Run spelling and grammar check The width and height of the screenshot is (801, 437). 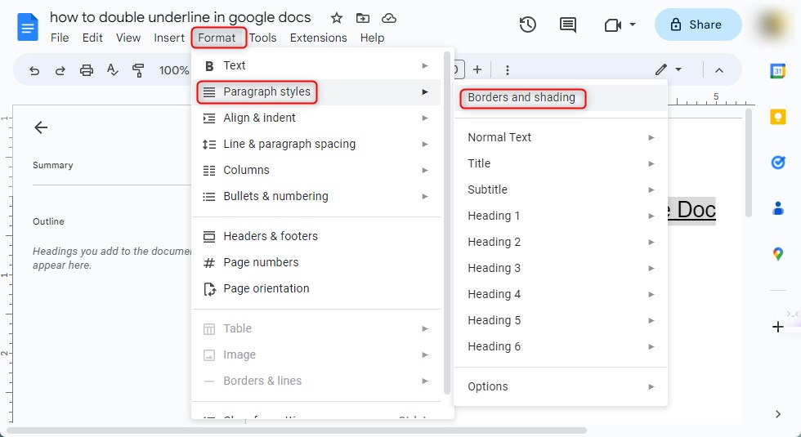pos(113,70)
